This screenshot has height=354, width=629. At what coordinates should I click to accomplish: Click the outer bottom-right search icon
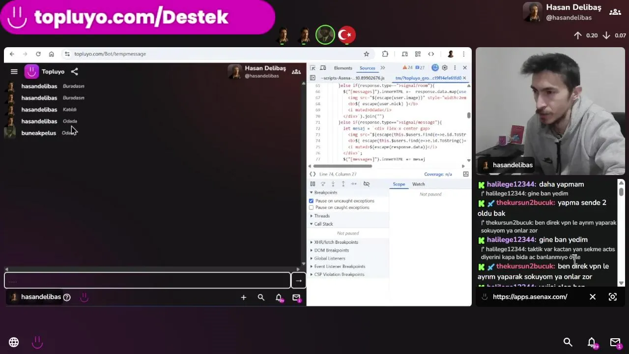(x=568, y=342)
